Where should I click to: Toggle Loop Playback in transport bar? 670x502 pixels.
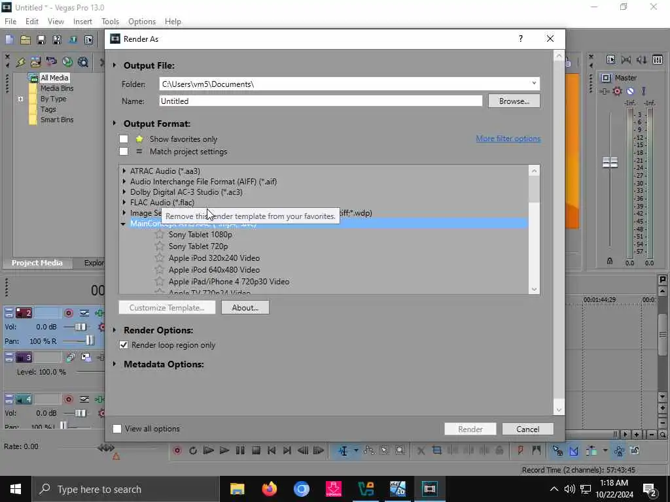coord(193,450)
